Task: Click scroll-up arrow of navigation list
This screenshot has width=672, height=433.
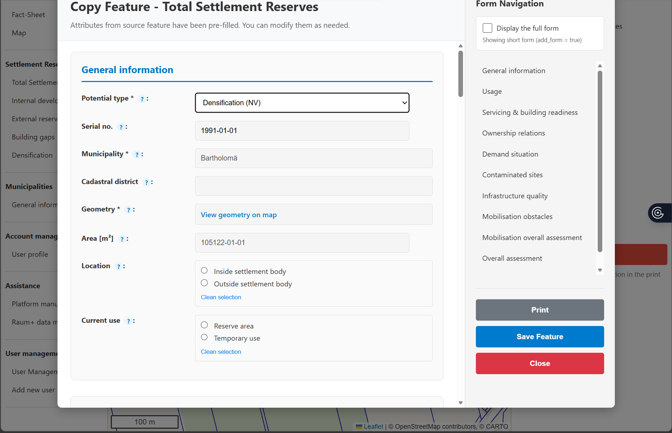Action: pos(600,66)
